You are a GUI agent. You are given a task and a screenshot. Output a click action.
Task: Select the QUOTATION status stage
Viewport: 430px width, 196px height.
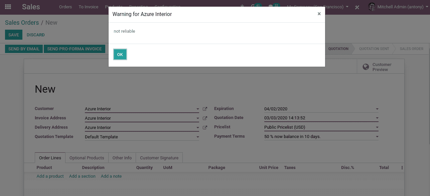(338, 49)
